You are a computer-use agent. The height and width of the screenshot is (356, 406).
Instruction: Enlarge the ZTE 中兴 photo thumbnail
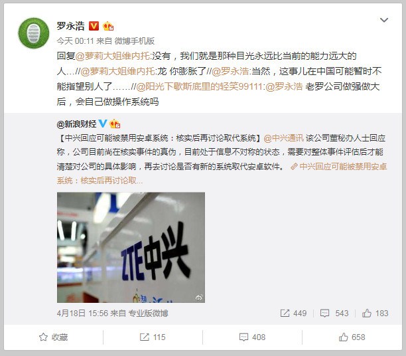[131, 247]
